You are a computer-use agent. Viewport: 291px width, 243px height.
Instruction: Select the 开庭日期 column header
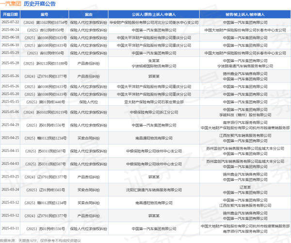(10, 16)
